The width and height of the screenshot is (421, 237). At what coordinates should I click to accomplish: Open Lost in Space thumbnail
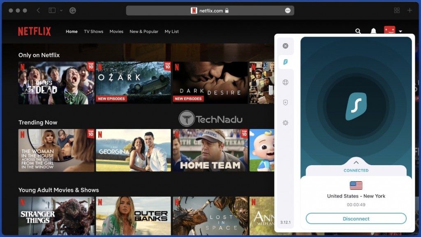[210, 216]
